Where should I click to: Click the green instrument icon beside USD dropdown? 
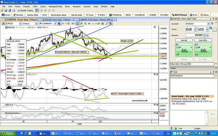210,28
